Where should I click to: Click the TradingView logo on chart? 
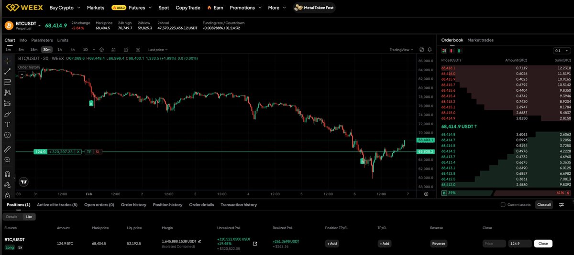(23, 181)
